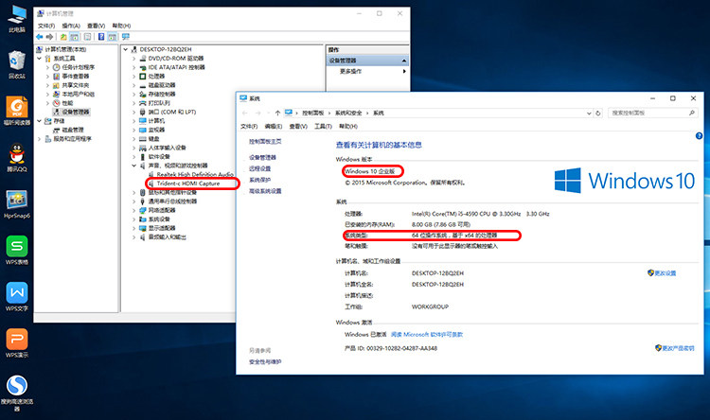Open the address bar history dropdown

(589, 114)
